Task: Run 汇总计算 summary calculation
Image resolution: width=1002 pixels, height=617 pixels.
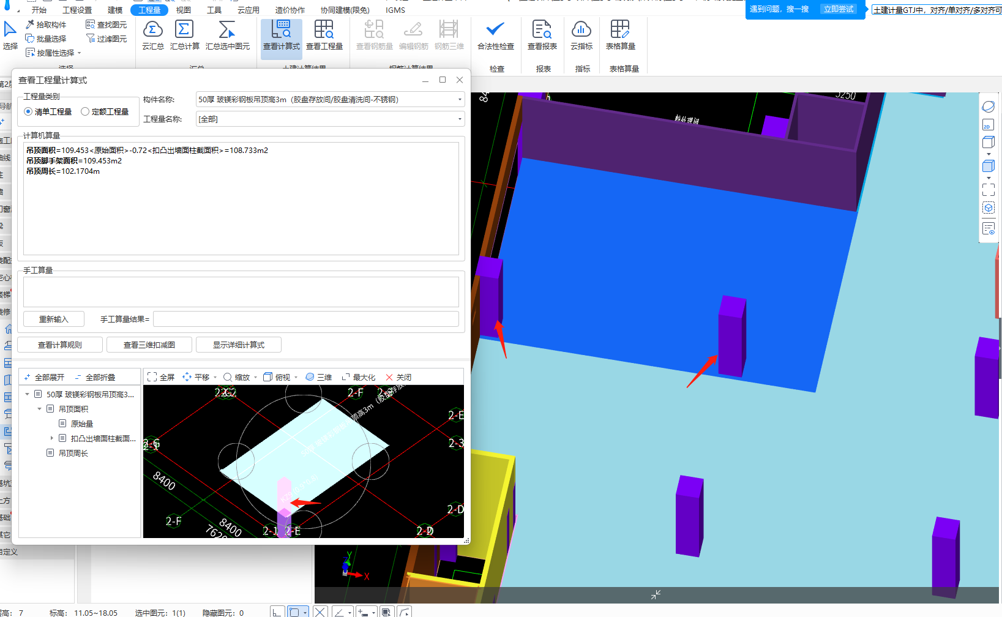Action: coord(184,36)
